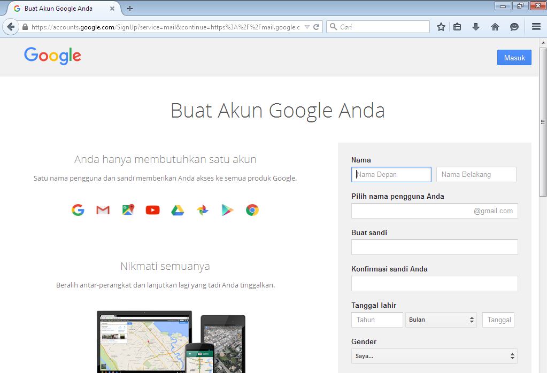Click the Chrome product icon
The image size is (547, 373).
(x=252, y=210)
